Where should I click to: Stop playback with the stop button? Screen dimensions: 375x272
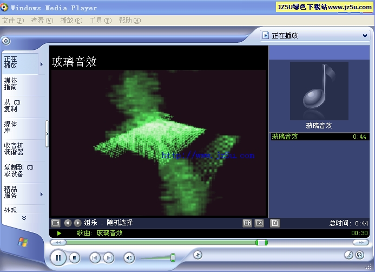pyautogui.click(x=75, y=258)
